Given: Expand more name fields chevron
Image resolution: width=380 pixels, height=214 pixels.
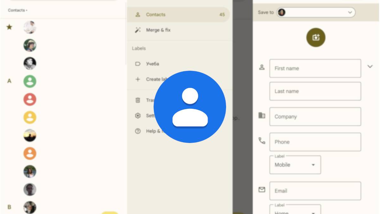Looking at the screenshot, I should pos(370,67).
